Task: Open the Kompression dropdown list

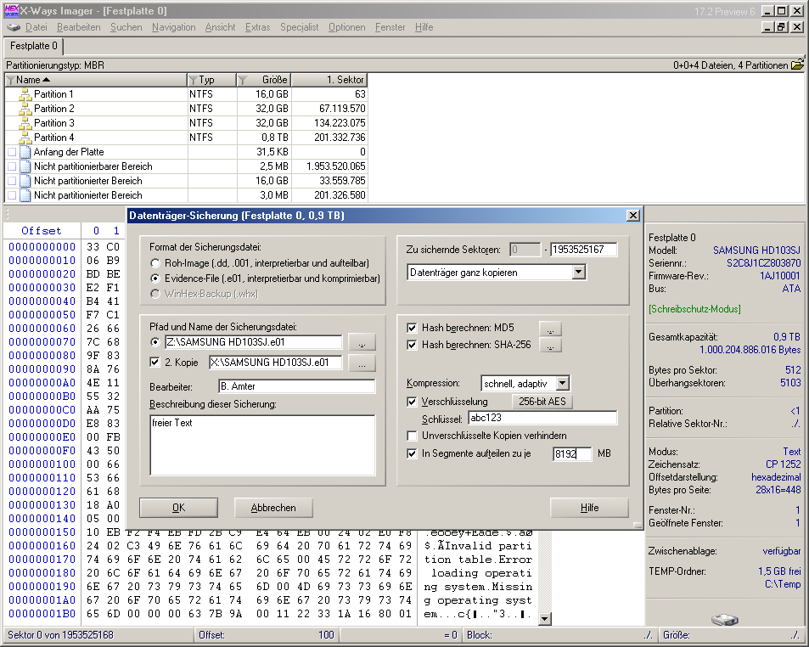Action: click(562, 384)
